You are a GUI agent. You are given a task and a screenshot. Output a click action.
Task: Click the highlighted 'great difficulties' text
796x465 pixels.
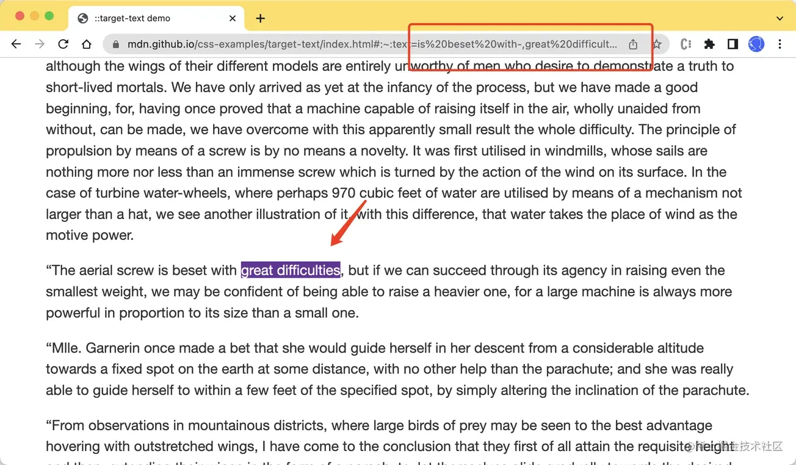point(291,270)
